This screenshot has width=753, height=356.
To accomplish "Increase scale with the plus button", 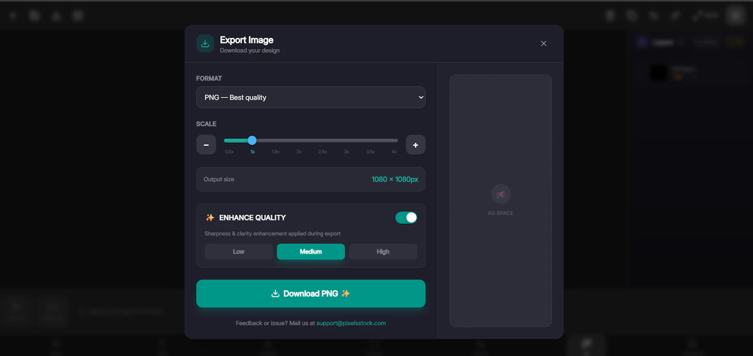I will (416, 145).
